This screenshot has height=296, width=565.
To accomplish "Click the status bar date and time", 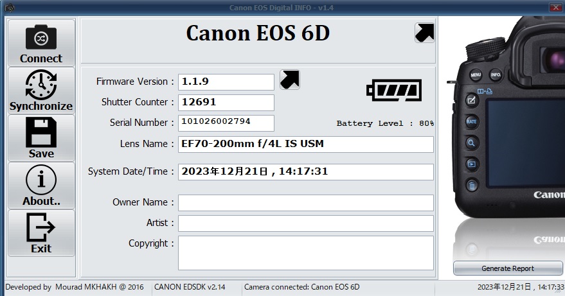I will pos(521,287).
